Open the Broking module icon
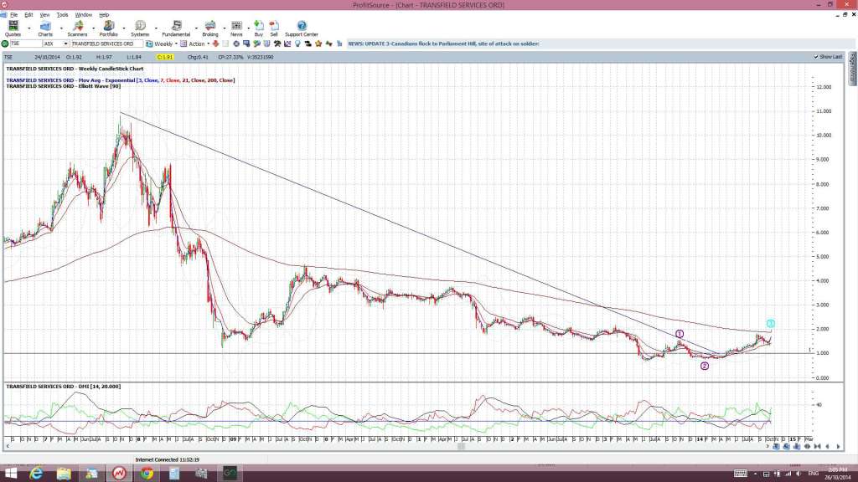The height and width of the screenshot is (482, 858). click(210, 26)
